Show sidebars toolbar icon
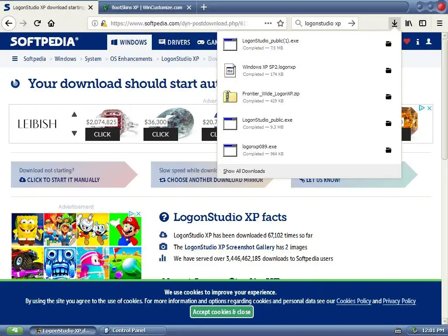The height and width of the screenshot is (336, 448). coord(423,23)
